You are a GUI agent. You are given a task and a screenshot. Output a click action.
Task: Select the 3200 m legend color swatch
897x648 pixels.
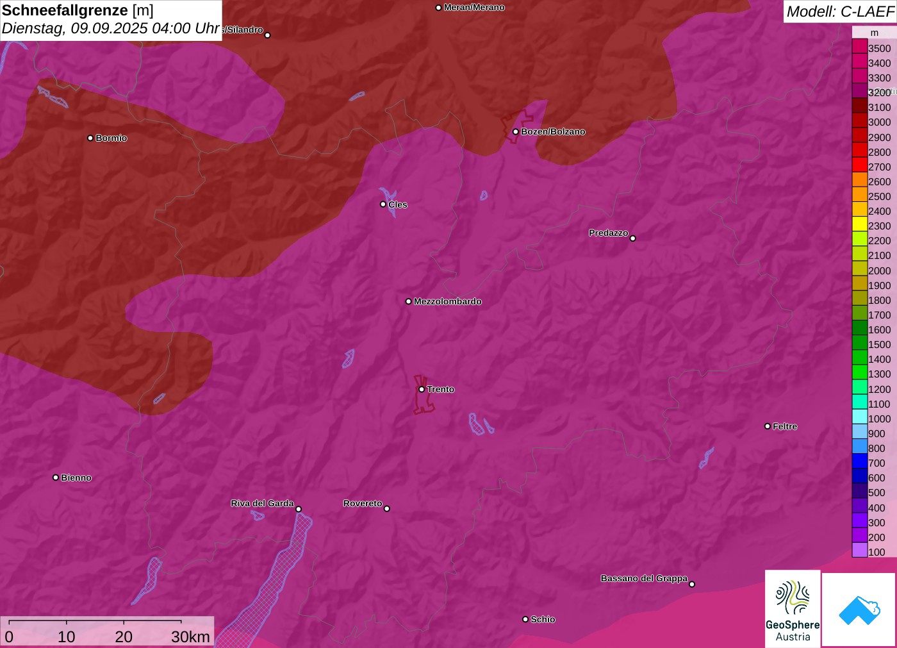(x=859, y=90)
